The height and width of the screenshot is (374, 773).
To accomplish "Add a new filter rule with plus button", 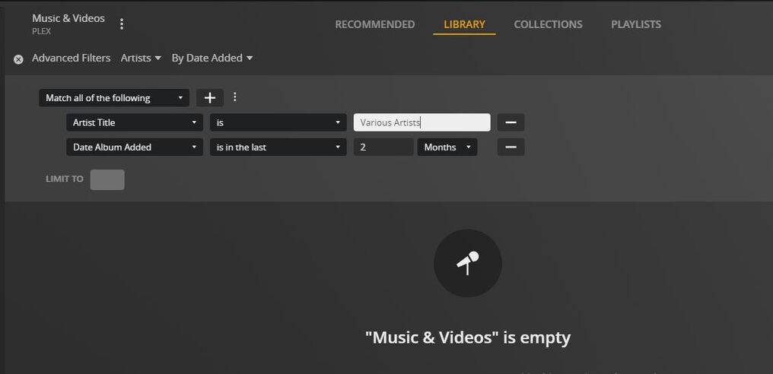I will pos(210,97).
